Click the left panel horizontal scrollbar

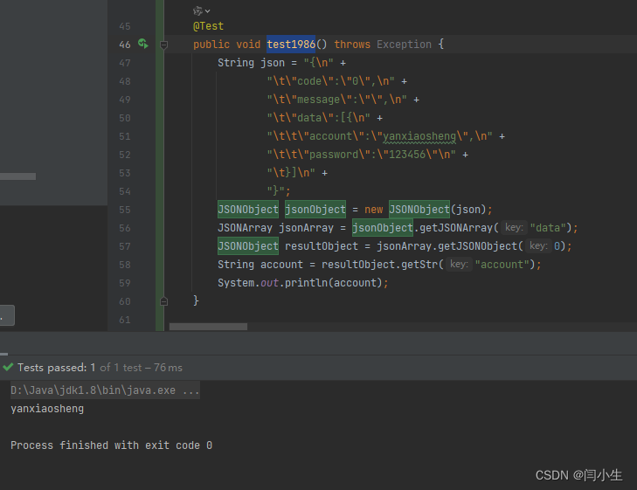click(17, 176)
